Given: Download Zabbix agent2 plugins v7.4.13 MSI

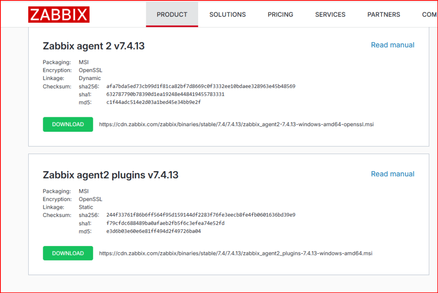Looking at the screenshot, I should point(68,253).
